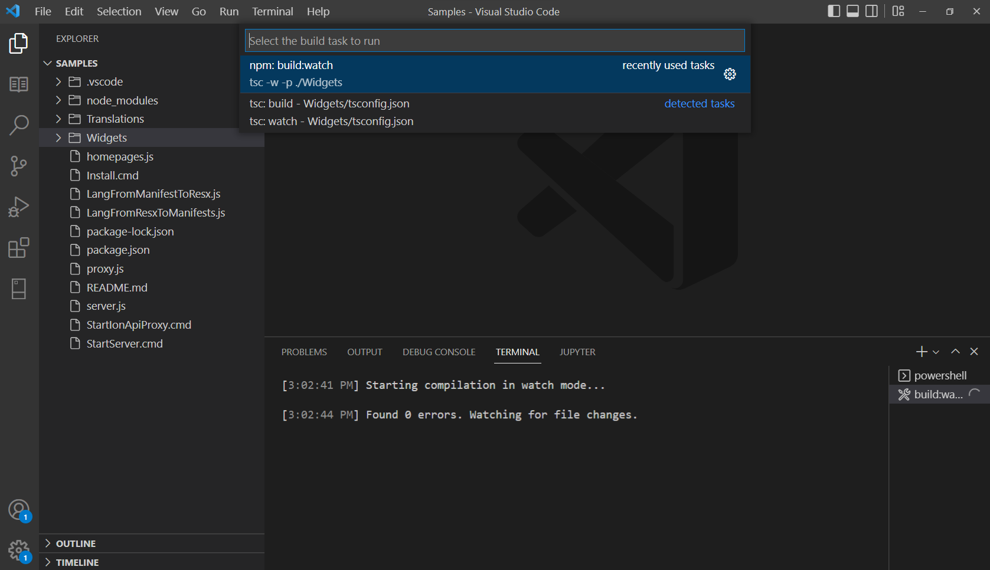Click terminal line 'Starting compilation in watch mode'

(x=443, y=385)
